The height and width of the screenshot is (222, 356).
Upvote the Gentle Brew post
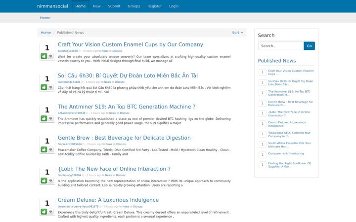coord(44,149)
